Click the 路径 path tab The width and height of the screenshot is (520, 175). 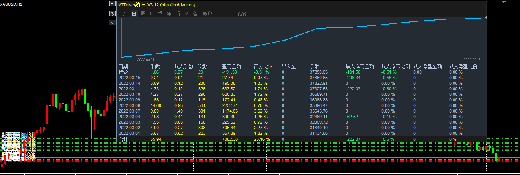point(242,14)
